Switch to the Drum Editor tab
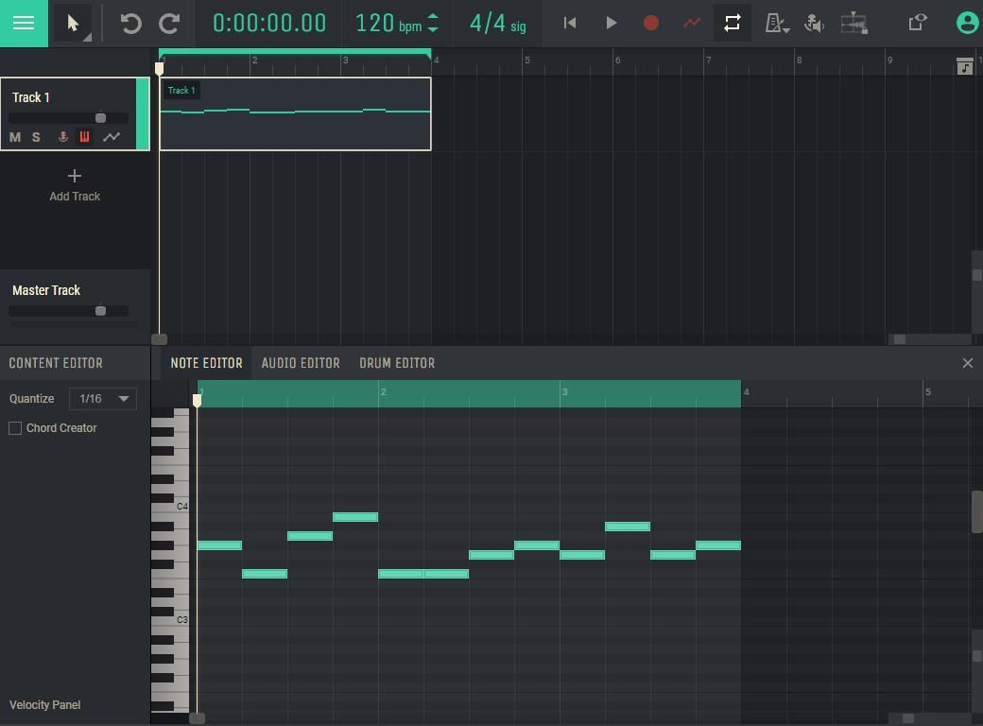Image resolution: width=983 pixels, height=726 pixels. point(397,362)
